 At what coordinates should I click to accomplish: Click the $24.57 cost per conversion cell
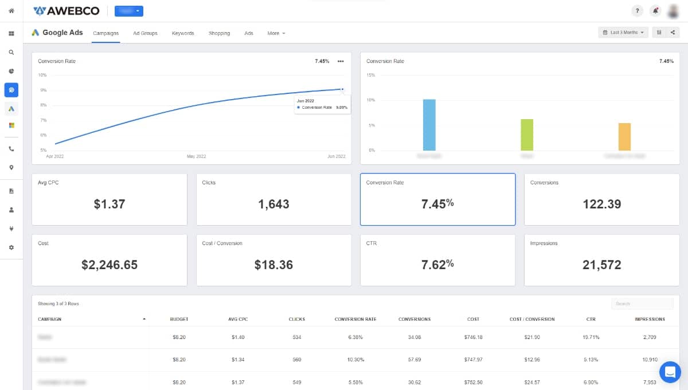[532, 381]
